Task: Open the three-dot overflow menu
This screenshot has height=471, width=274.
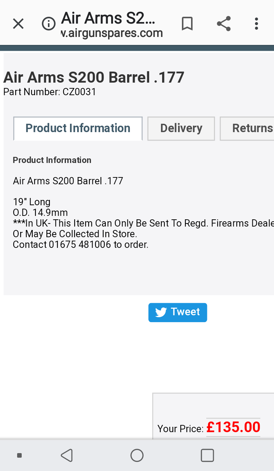Action: pyautogui.click(x=256, y=24)
